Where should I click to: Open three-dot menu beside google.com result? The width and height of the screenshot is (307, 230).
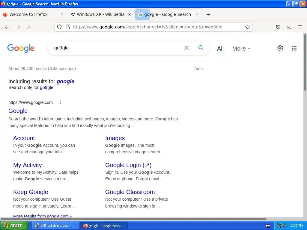pyautogui.click(x=60, y=102)
